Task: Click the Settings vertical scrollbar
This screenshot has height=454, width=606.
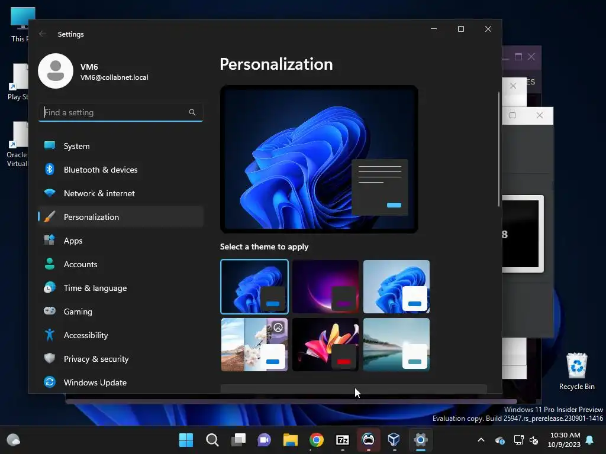Action: point(499,150)
